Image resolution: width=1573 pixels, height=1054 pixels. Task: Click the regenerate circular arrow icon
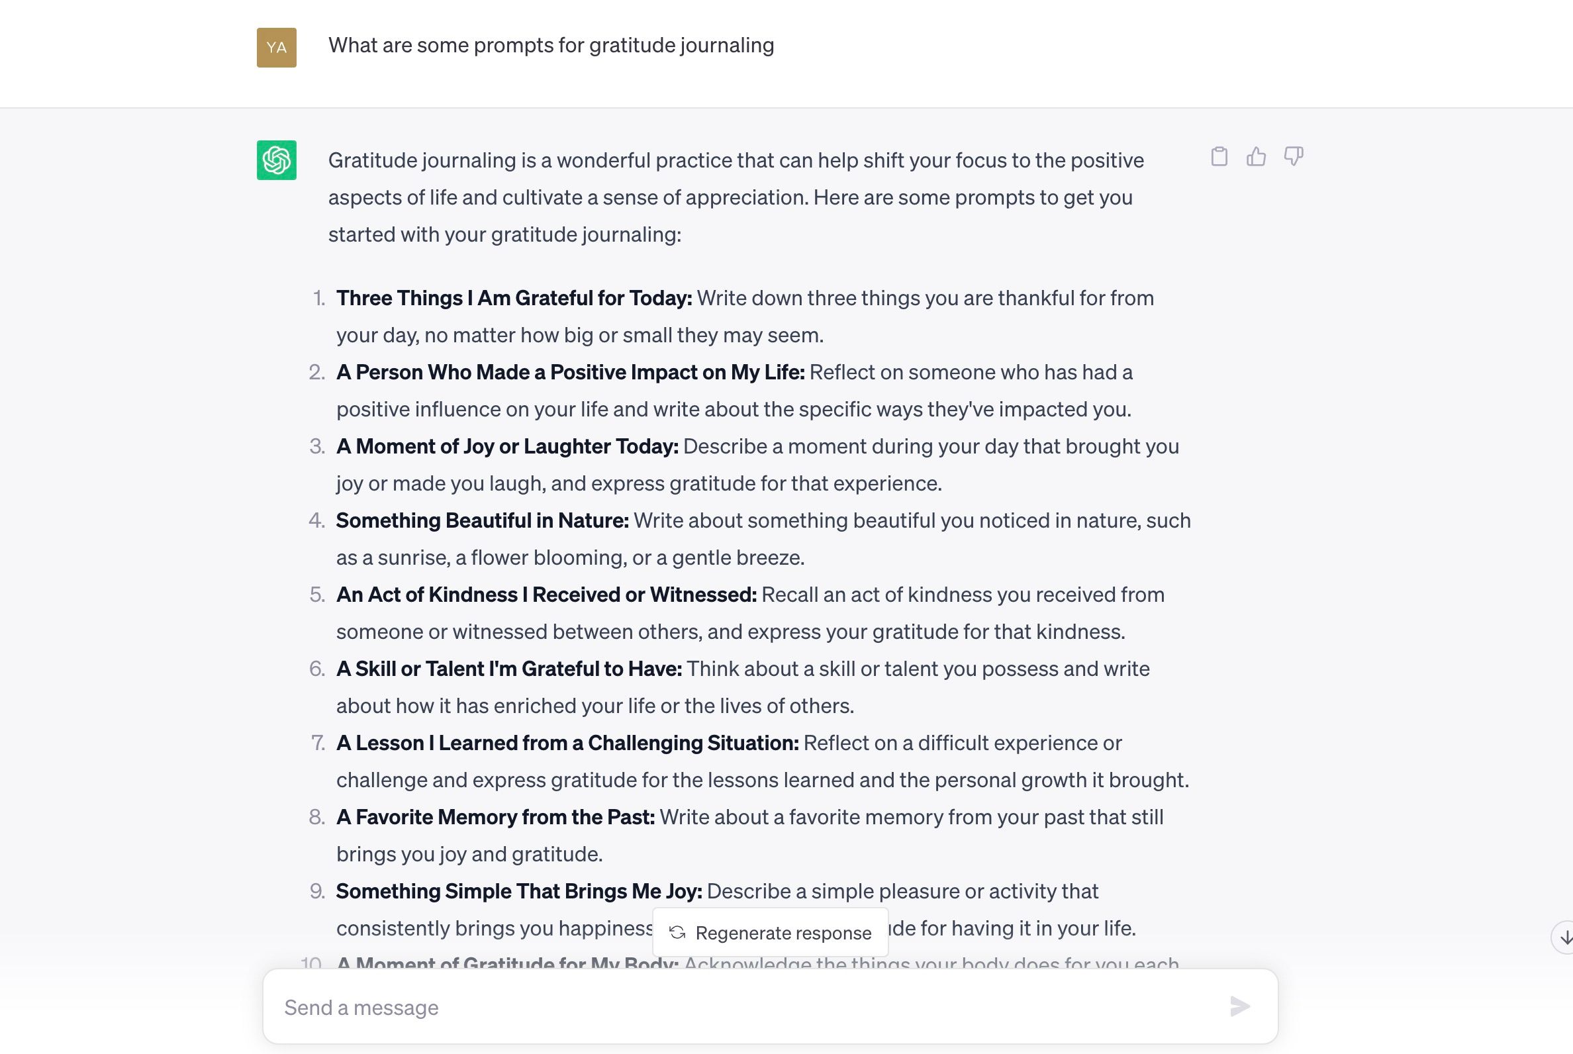677,932
